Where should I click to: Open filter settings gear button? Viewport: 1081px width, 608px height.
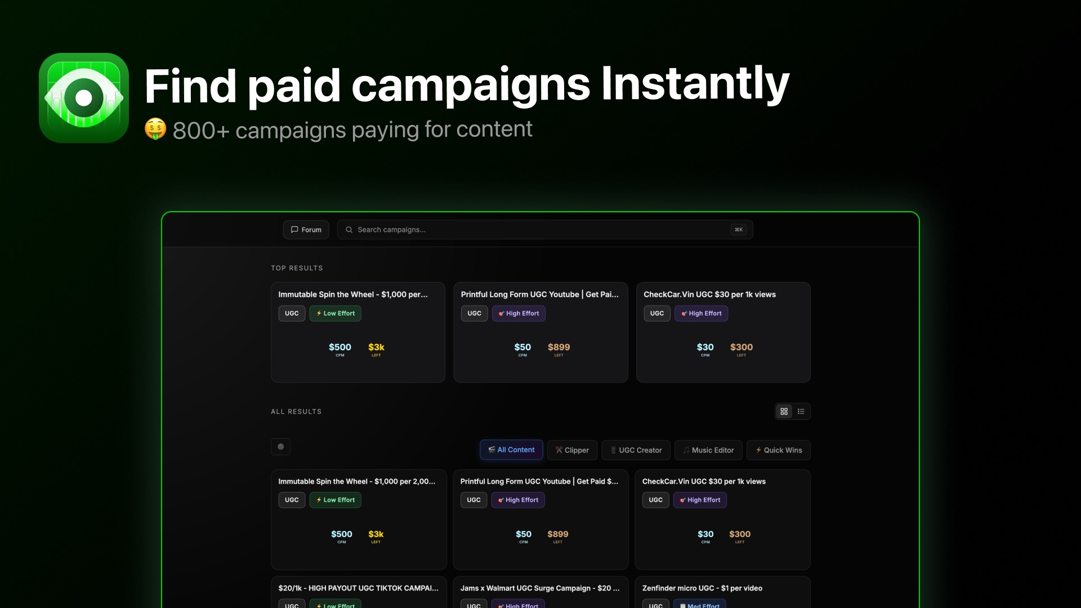(x=280, y=447)
